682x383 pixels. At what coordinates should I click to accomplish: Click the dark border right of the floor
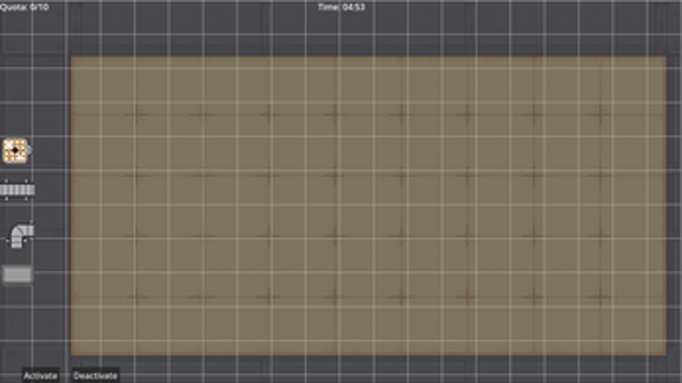[x=675, y=206]
